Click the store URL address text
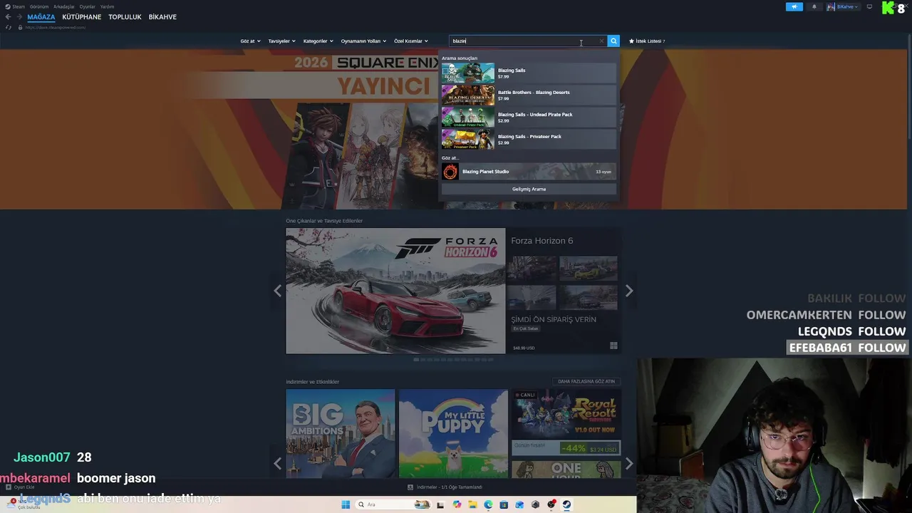912x513 pixels. 55,27
